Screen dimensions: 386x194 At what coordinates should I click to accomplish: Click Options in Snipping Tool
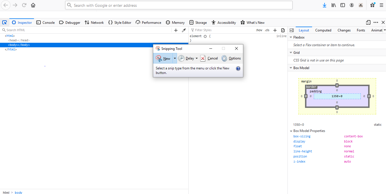coord(231,58)
